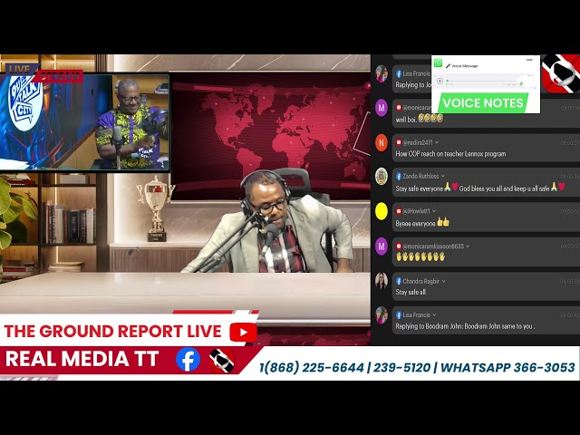Viewport: 580px width, 435px height.
Task: Click the picture-in-picture Talk City video inset
Action: click(84, 122)
